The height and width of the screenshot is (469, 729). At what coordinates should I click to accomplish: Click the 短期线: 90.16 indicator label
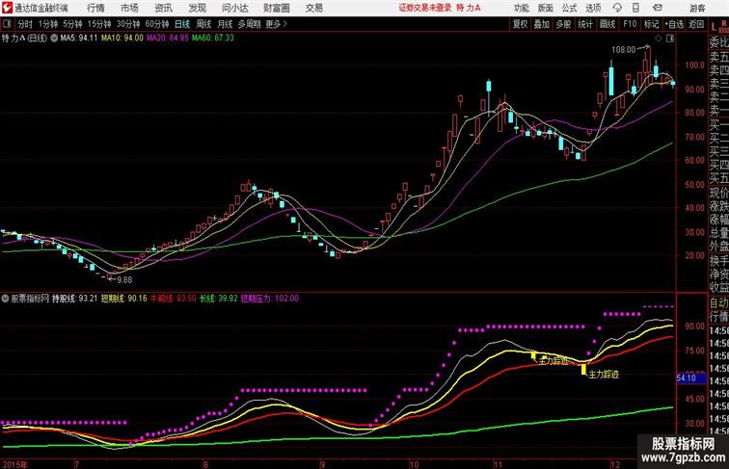tap(123, 299)
